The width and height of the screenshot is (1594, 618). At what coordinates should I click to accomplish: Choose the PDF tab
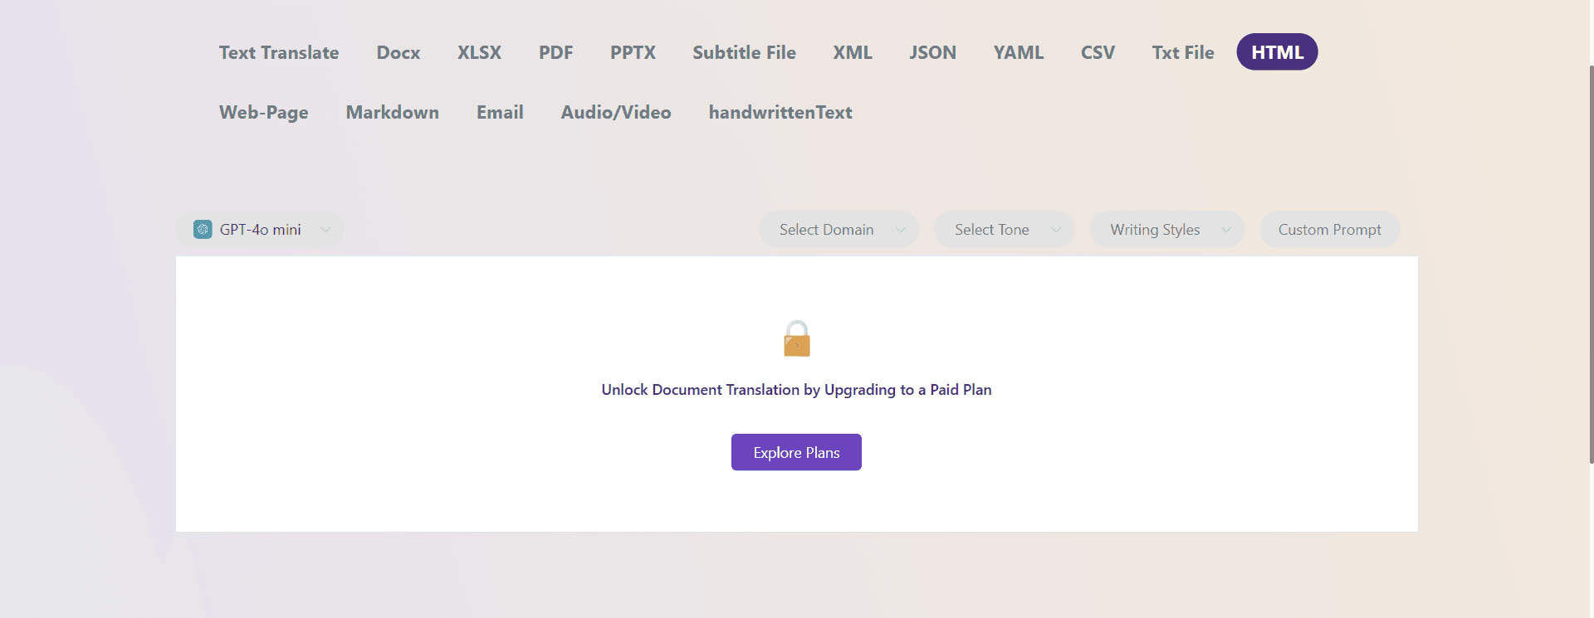point(555,52)
